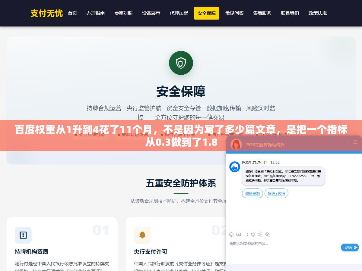Click the 支付无忧 site logo
Image resolution: width=362 pixels, height=271 pixels.
pyautogui.click(x=46, y=13)
